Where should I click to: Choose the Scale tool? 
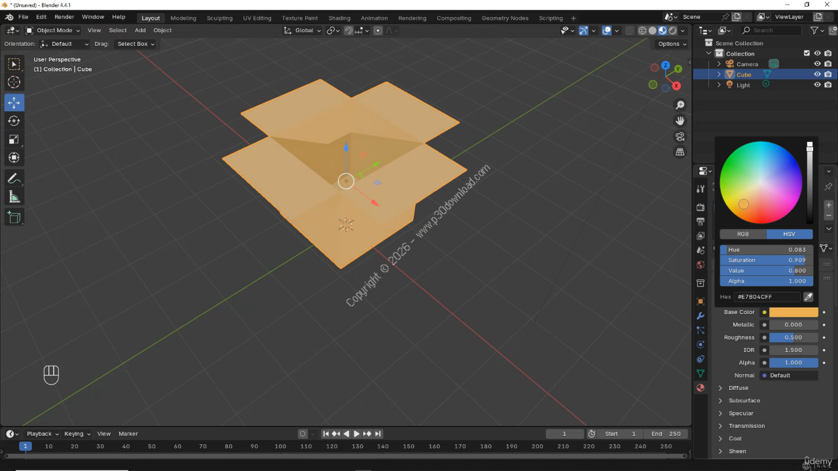click(x=14, y=139)
